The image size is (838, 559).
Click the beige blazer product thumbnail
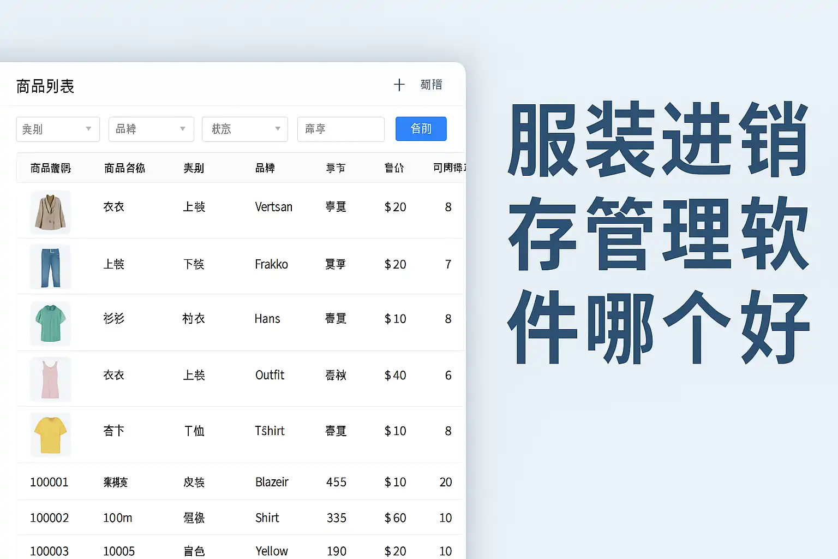[50, 212]
